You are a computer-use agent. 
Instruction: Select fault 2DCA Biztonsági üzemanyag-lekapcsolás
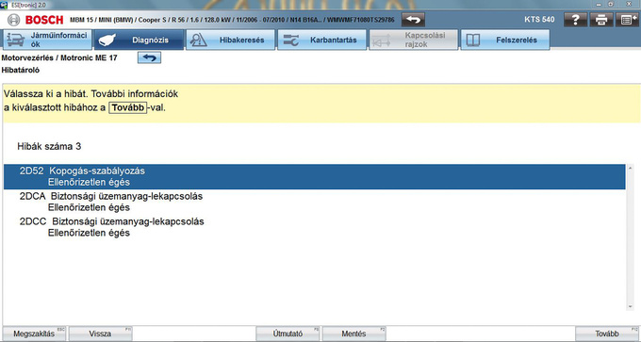314,202
